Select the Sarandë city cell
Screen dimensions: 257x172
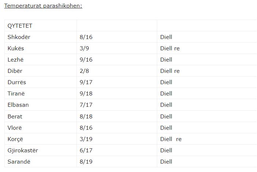point(18,161)
